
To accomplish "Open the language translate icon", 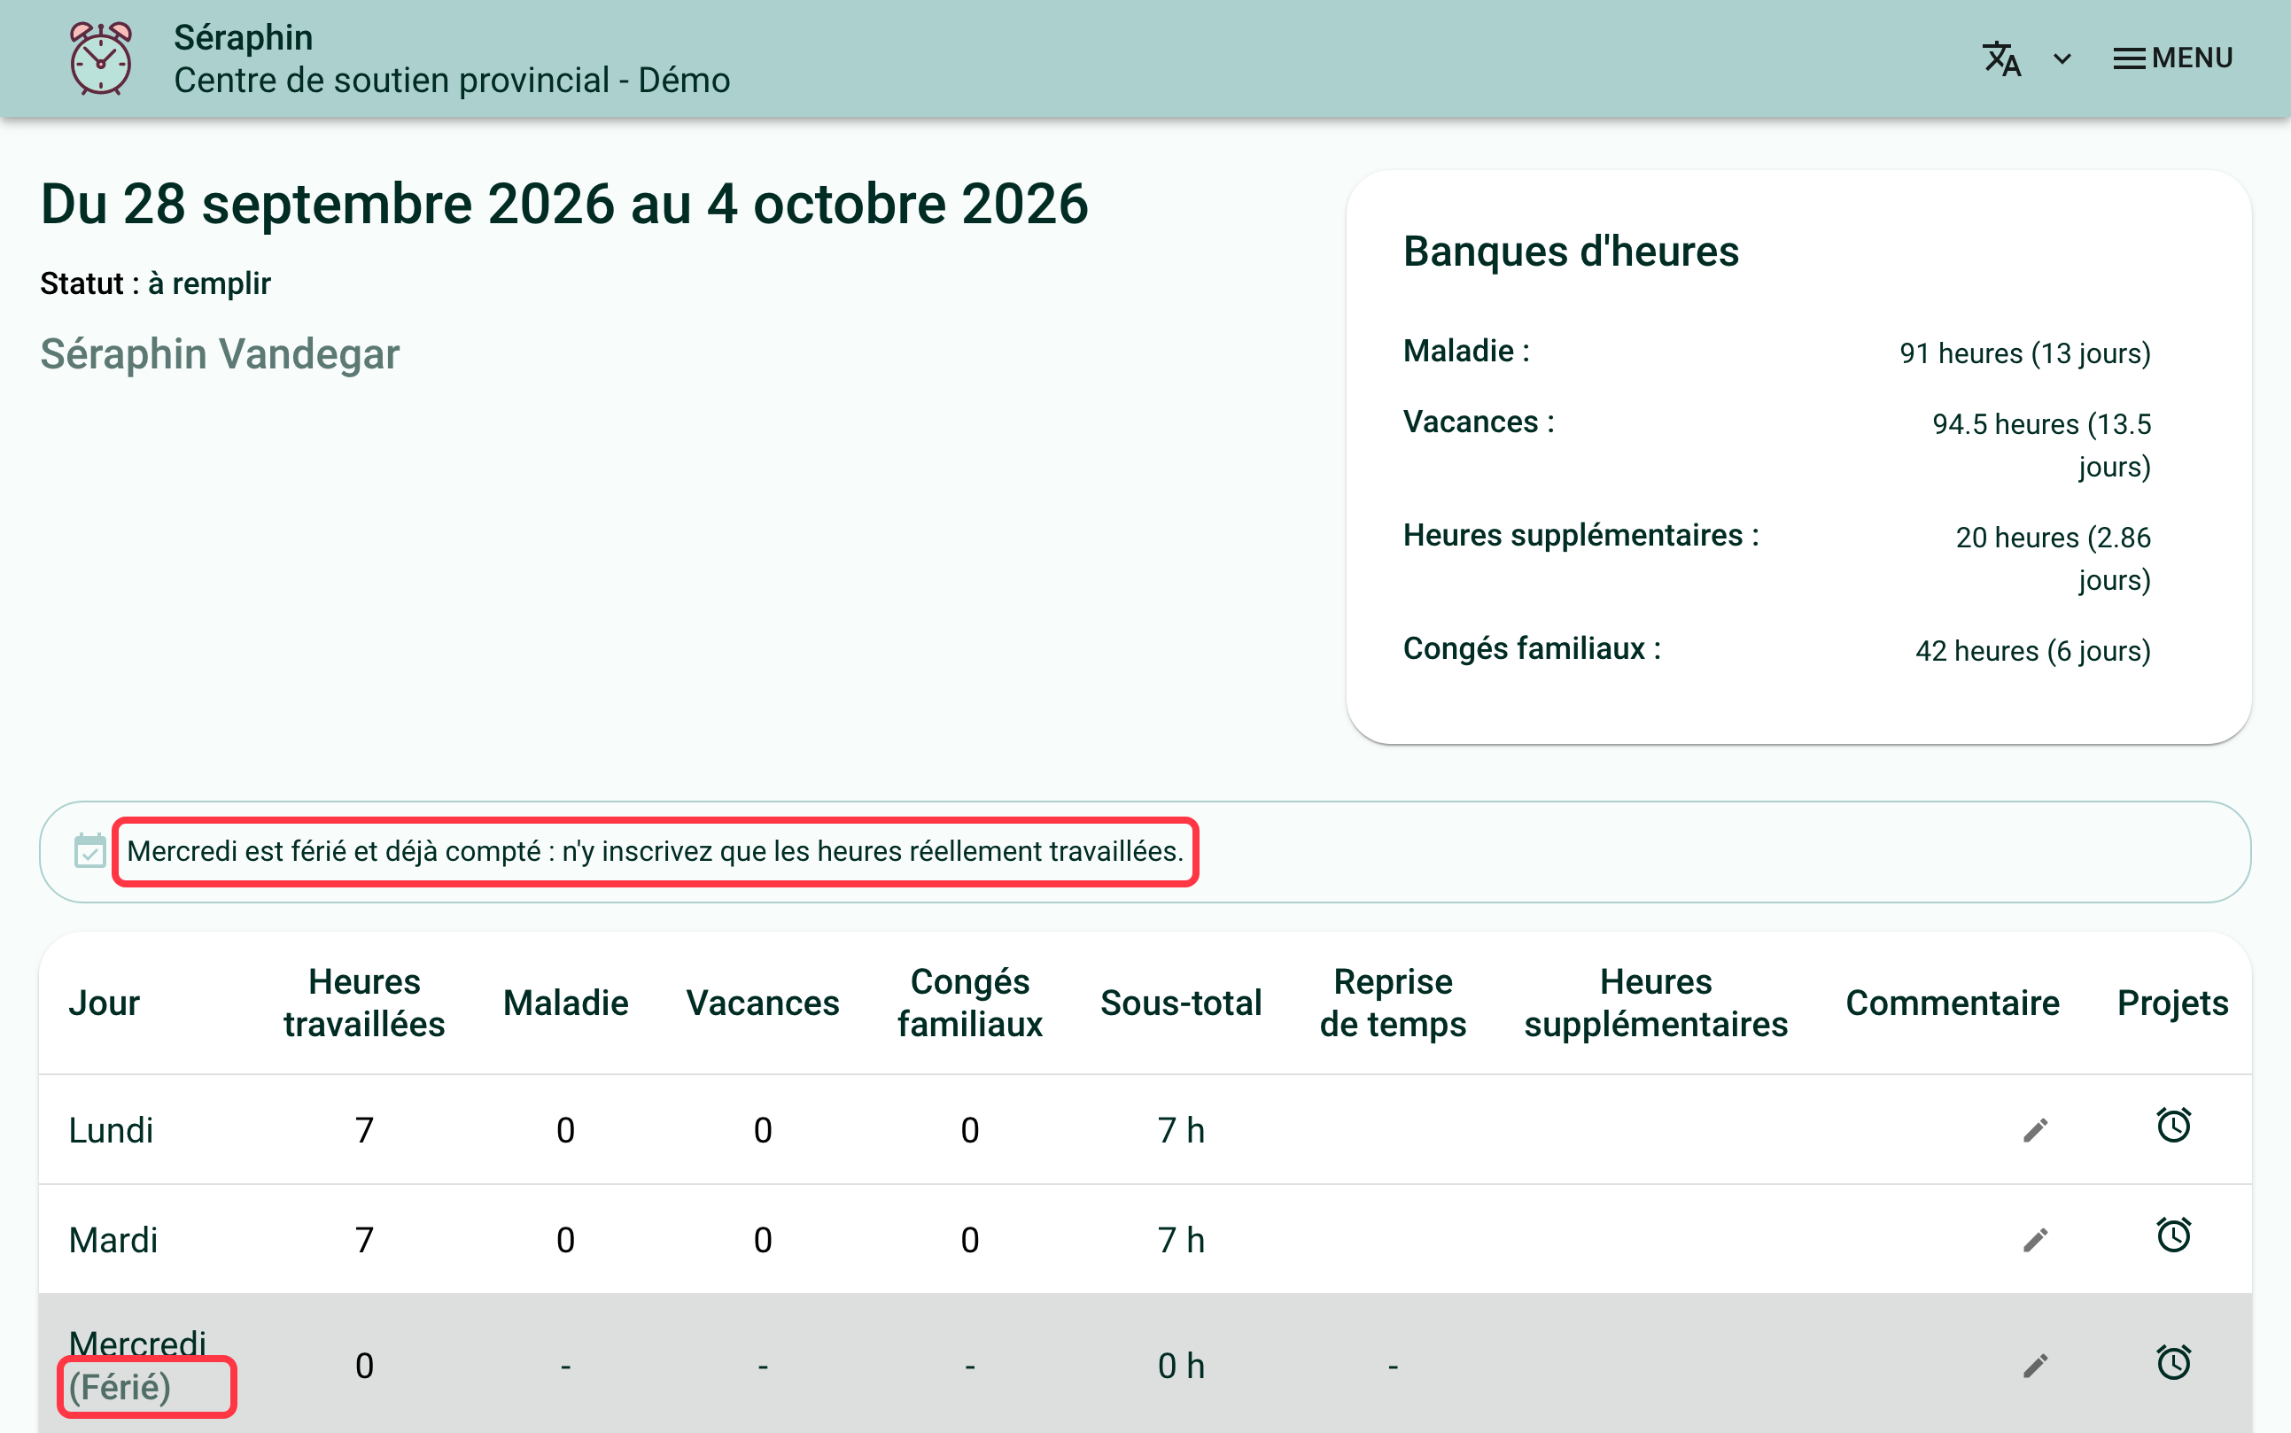I will click(2001, 58).
